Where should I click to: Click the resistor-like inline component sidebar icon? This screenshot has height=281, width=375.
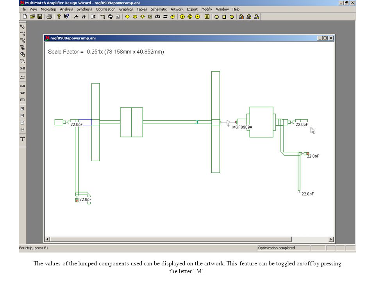click(22, 93)
